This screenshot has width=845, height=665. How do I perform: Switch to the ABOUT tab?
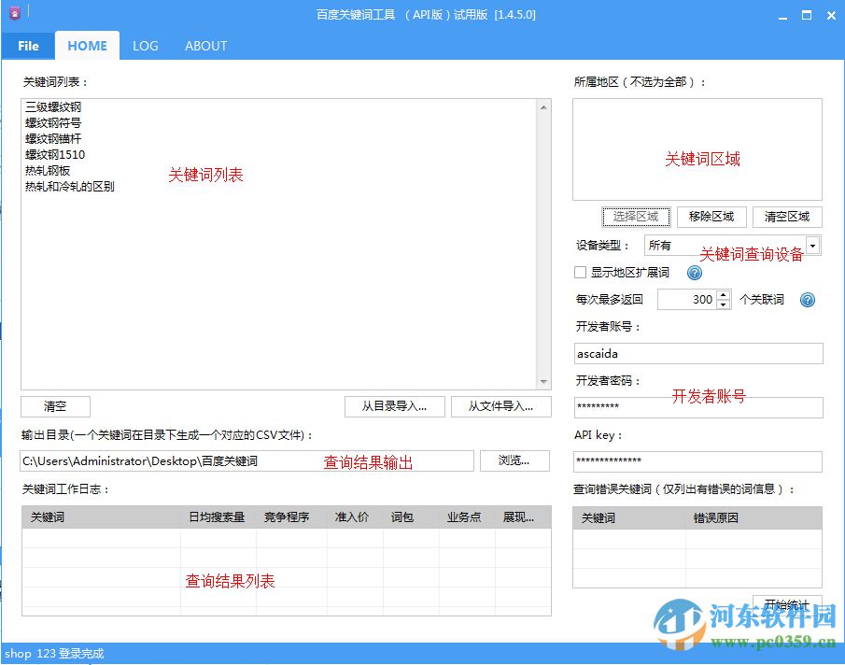point(205,45)
